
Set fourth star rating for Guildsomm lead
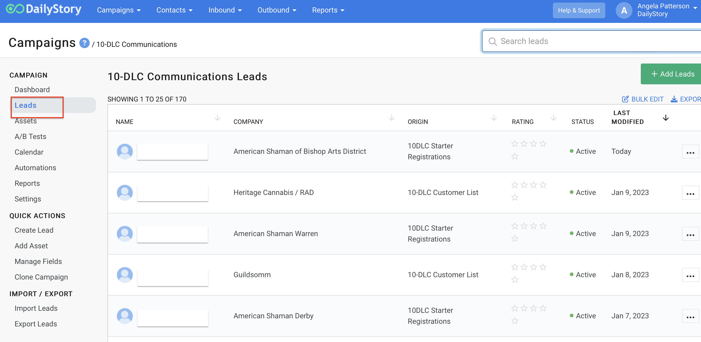[x=543, y=267]
